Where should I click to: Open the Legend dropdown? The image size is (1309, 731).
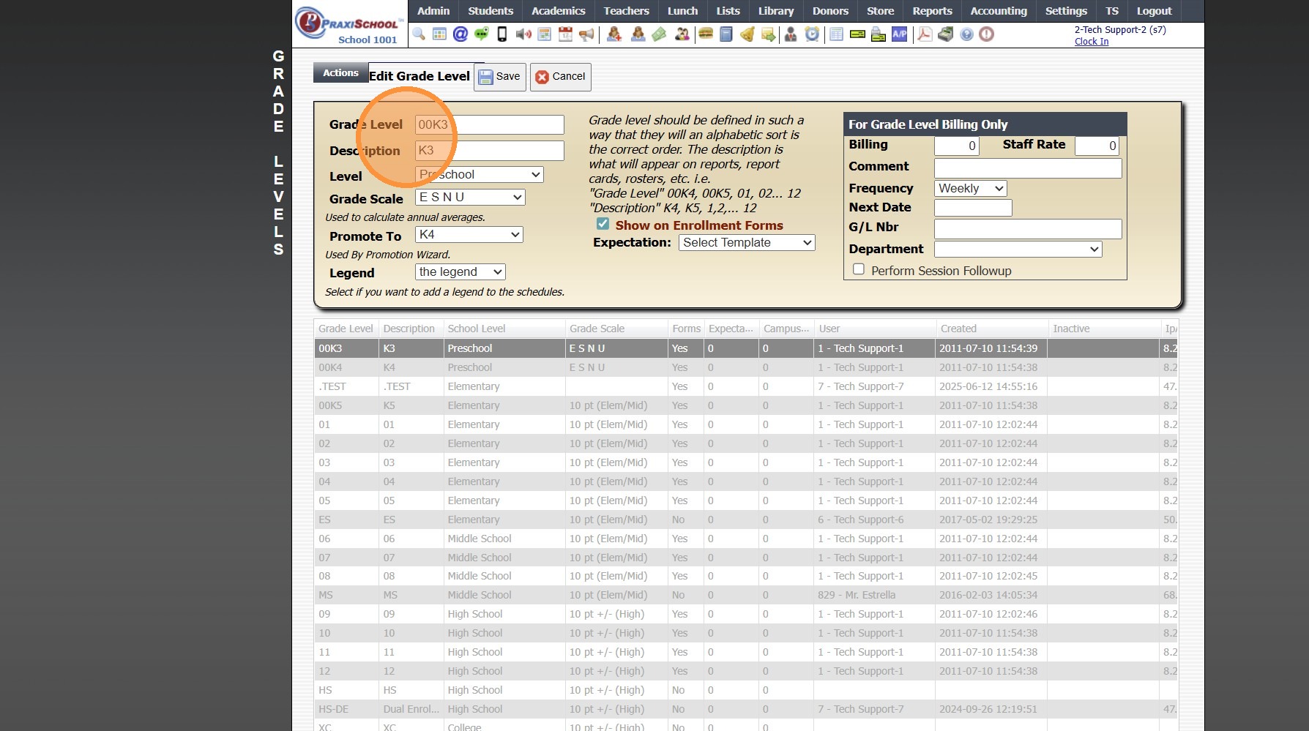[x=460, y=272]
